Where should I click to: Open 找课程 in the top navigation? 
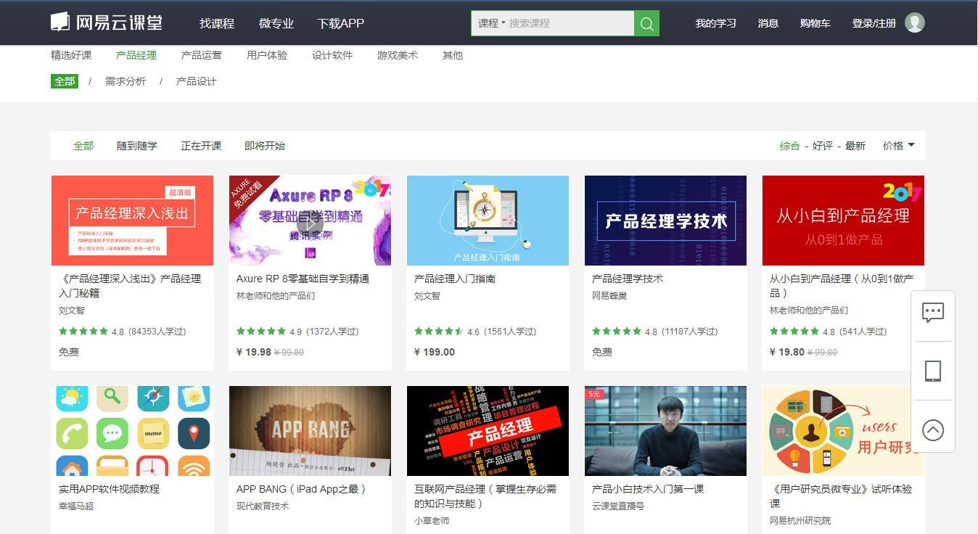click(217, 23)
